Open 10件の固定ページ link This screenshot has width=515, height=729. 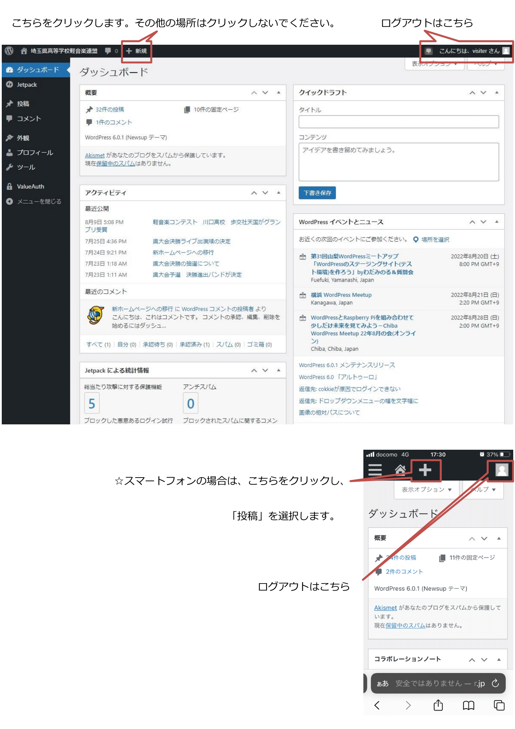pyautogui.click(x=216, y=110)
